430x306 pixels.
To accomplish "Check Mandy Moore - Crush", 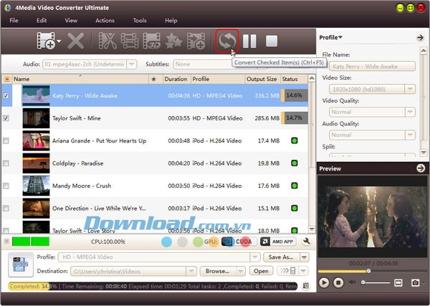I will coord(6,186).
